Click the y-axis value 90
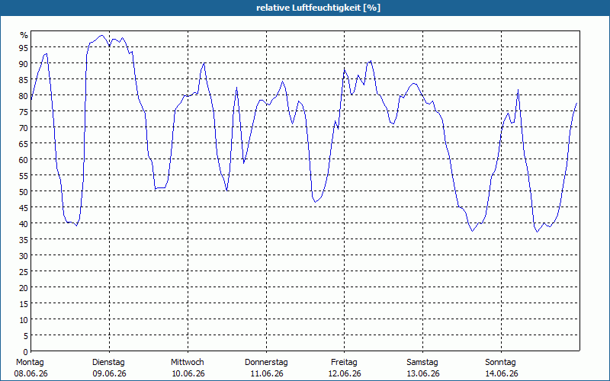610x381 pixels. tap(24, 63)
